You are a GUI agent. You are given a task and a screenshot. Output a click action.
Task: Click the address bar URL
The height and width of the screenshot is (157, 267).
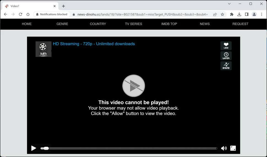[143, 15]
